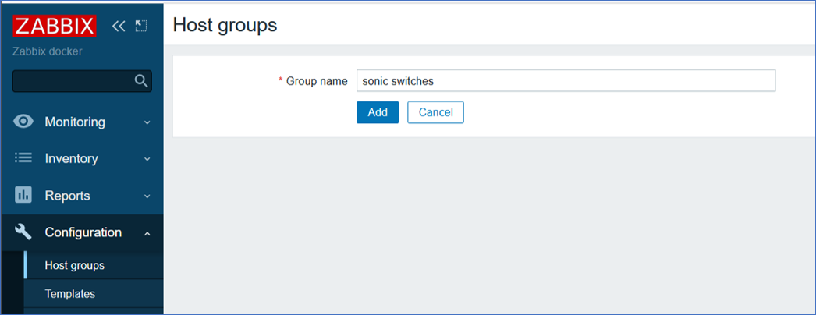Collapse the Configuration menu chevron
Screen dimensions: 816x315
[x=147, y=233]
